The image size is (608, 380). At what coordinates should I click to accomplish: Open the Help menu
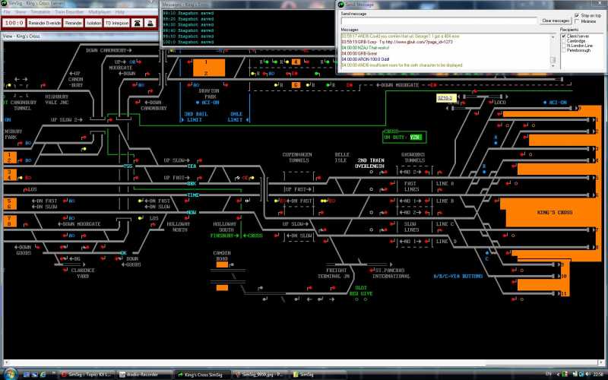120,12
